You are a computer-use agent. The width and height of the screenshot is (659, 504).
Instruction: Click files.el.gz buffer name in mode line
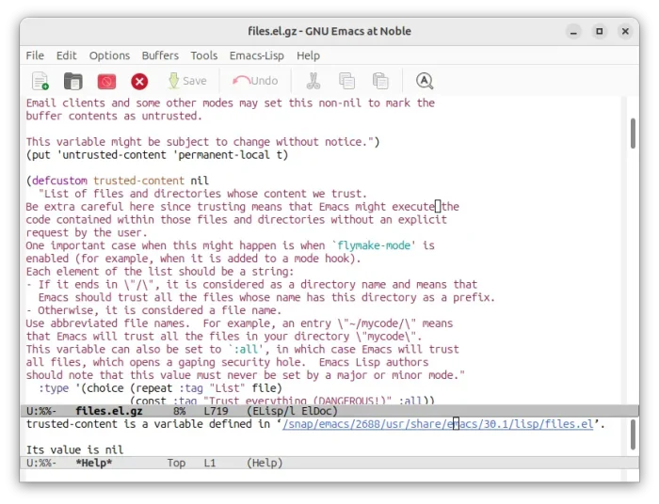(109, 411)
